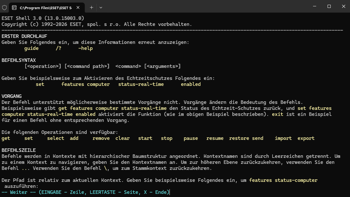The height and width of the screenshot is (197, 350).
Task: Click the 'send' operation
Action: click(x=258, y=138)
